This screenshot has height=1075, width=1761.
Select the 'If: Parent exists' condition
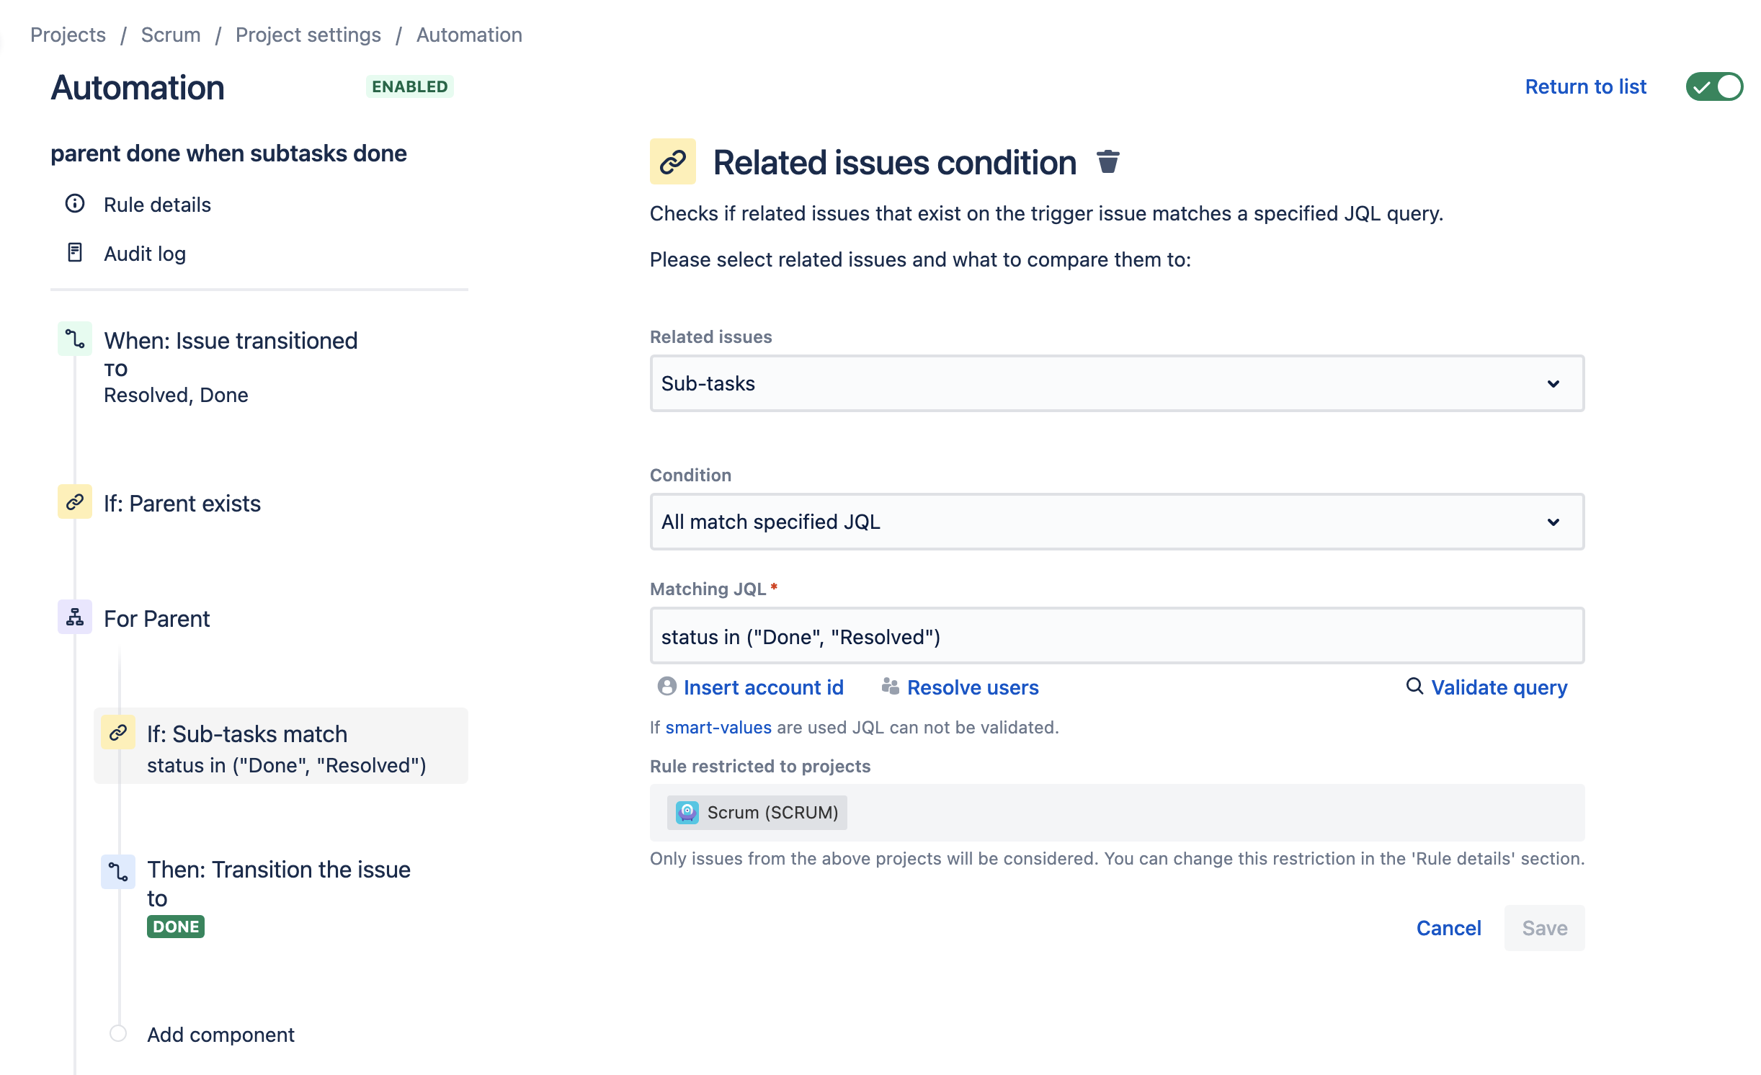[182, 503]
